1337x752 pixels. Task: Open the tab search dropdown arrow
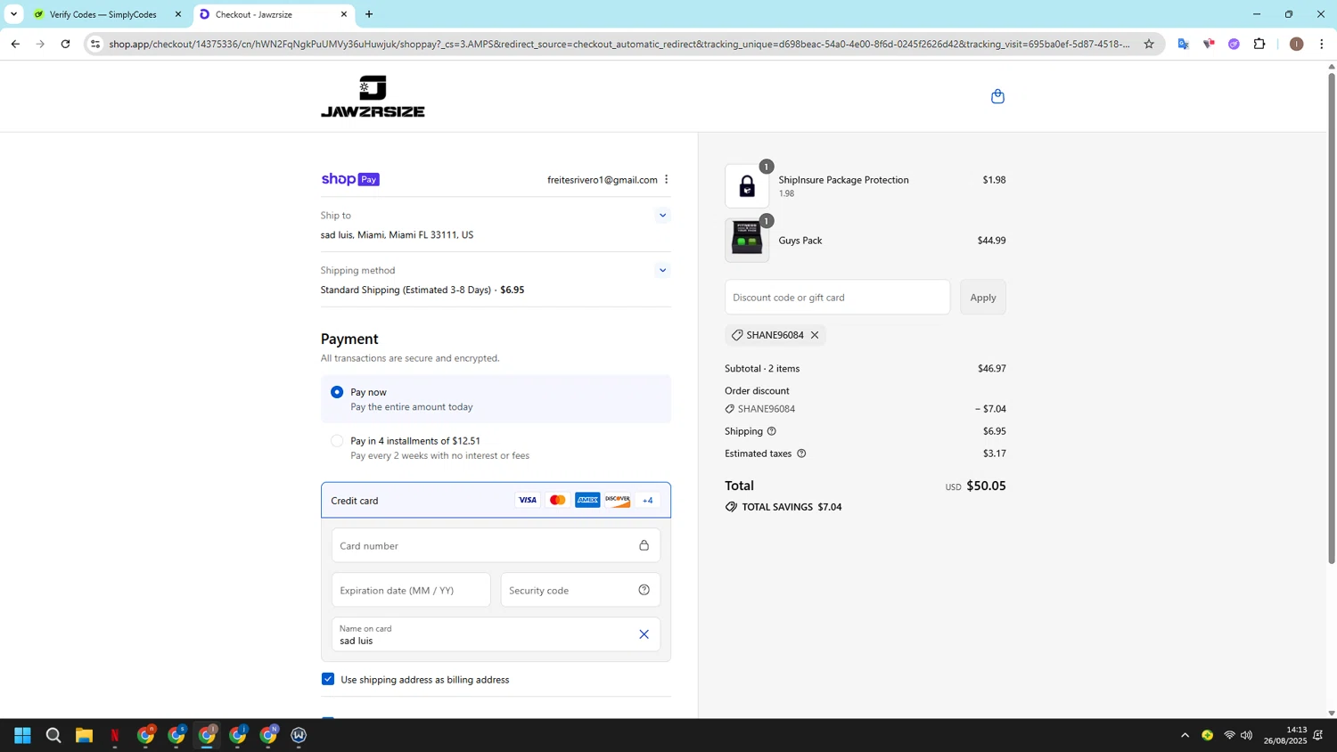tap(13, 14)
